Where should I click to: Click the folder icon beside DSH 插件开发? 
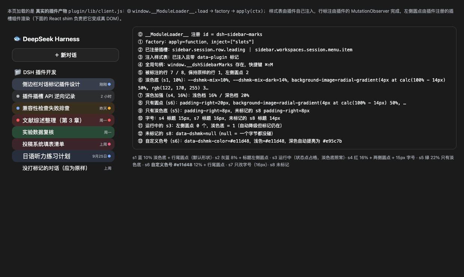coord(18,72)
